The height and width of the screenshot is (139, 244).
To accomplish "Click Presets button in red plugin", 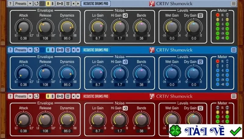I will point(21,96).
